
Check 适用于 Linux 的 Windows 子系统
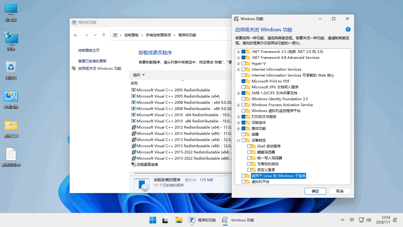[x=244, y=176]
